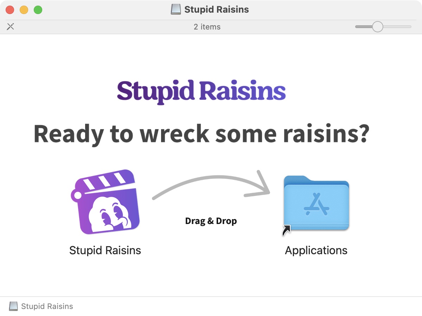
Task: Click the disk icon in the window title
Action: (x=176, y=9)
